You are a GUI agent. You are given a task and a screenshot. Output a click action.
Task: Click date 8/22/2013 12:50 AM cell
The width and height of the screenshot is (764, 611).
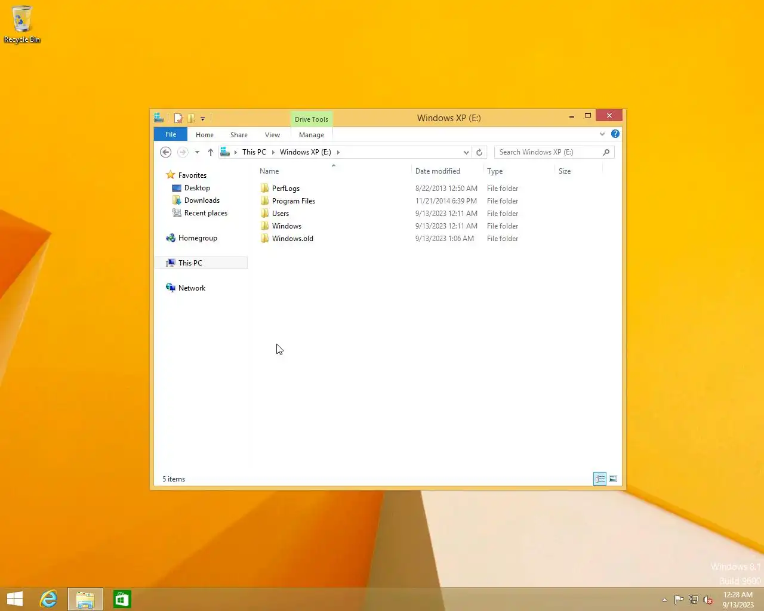446,189
